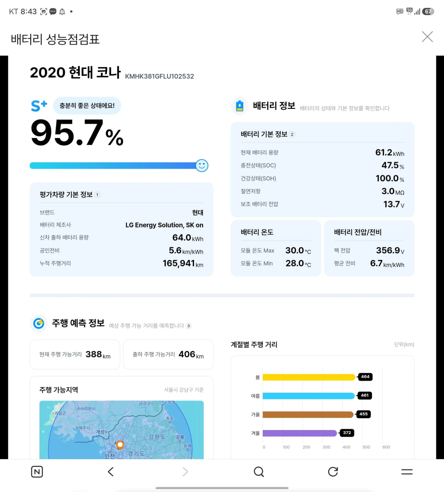Select the 현재 주행 가능거리 388km card
The height and width of the screenshot is (492, 444).
[75, 354]
